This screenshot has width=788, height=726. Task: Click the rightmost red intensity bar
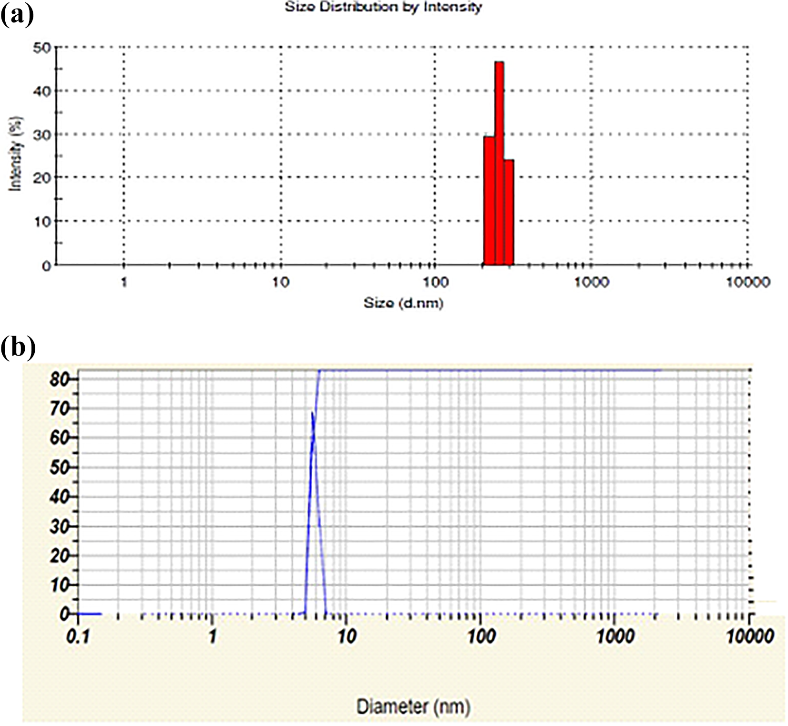509,212
